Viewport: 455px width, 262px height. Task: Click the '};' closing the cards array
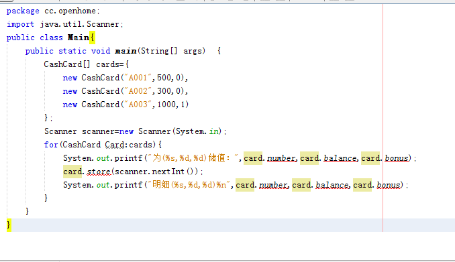point(48,118)
